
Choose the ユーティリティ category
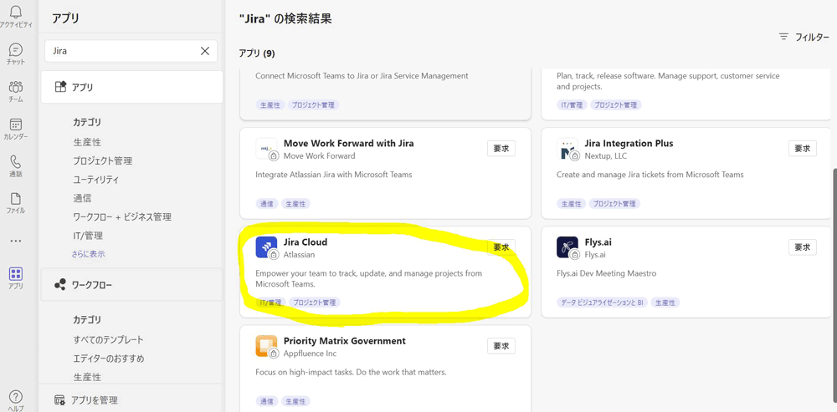pos(96,180)
